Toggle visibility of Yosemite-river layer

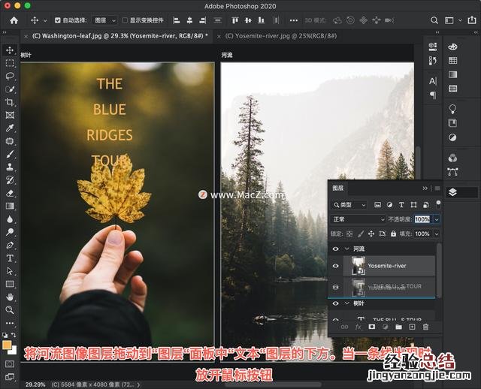coord(336,266)
